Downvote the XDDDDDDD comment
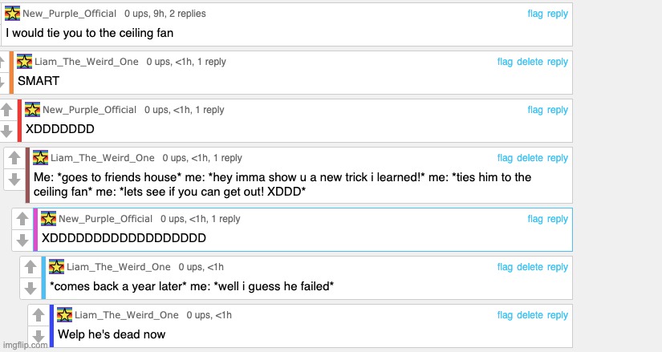Viewport: 662px width, 352px height. point(6,131)
